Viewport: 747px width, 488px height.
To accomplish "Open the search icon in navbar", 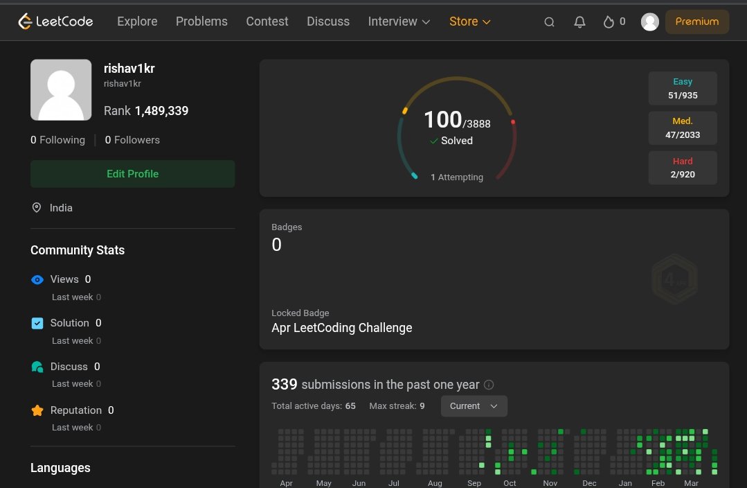I will pos(549,22).
